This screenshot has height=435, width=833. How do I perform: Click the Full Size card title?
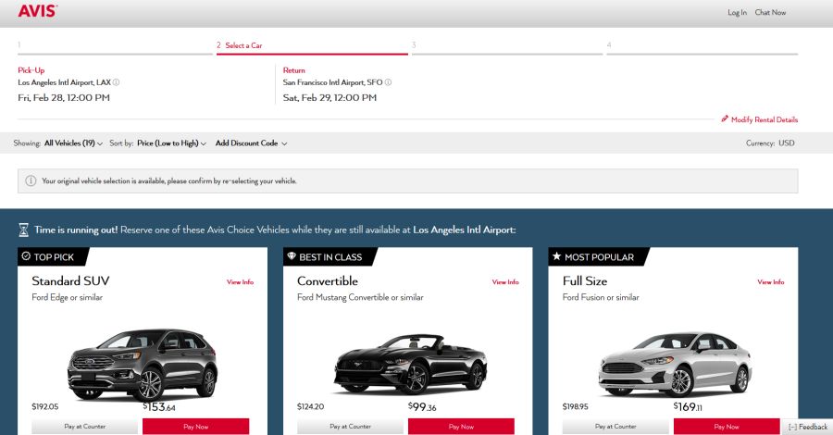coord(585,281)
